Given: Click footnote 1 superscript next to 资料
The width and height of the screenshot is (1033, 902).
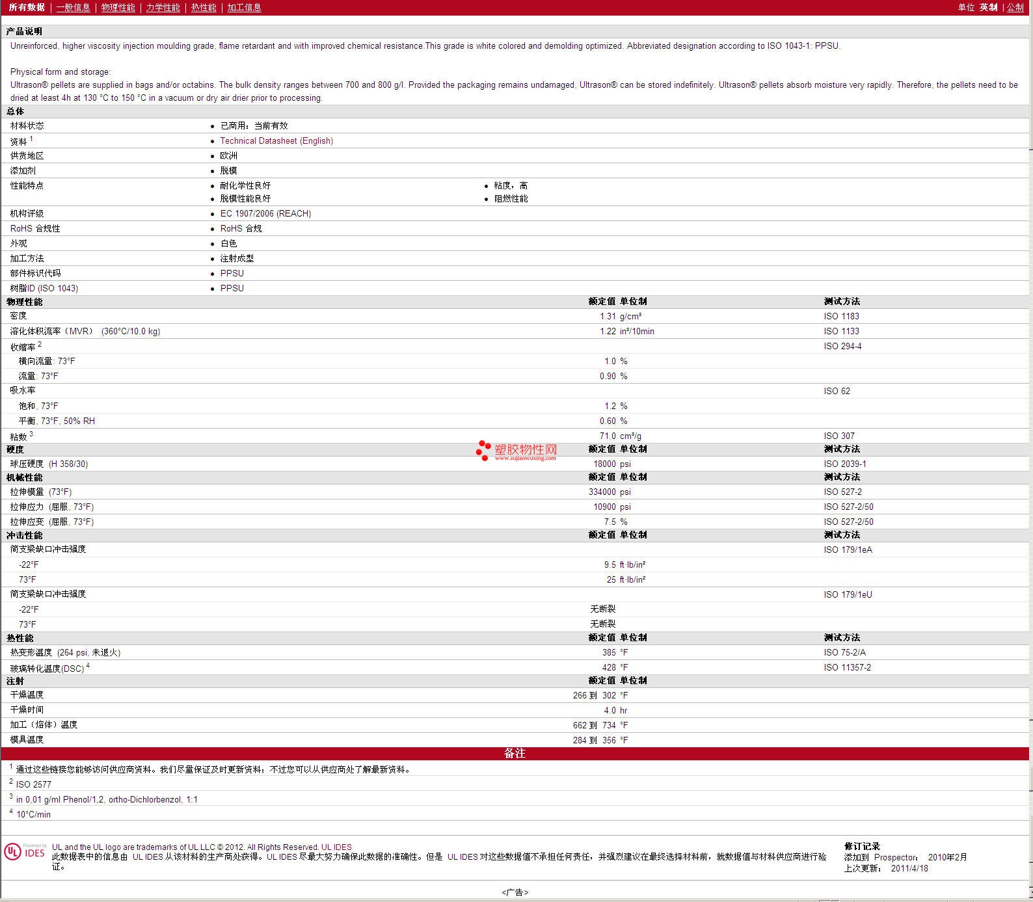Looking at the screenshot, I should pyautogui.click(x=31, y=139).
